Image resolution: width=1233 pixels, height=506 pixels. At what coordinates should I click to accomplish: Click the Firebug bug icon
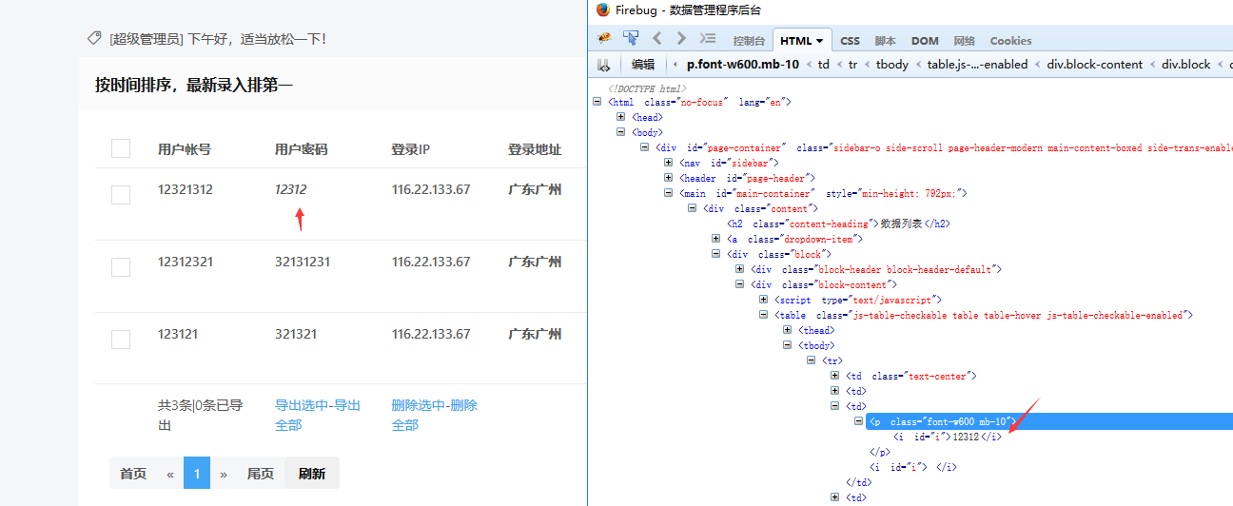click(604, 39)
